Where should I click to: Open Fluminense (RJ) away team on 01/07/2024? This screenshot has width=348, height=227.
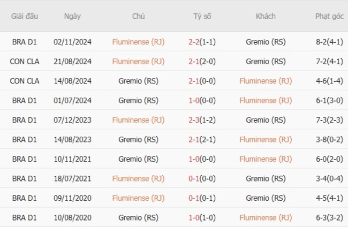pos(266,100)
